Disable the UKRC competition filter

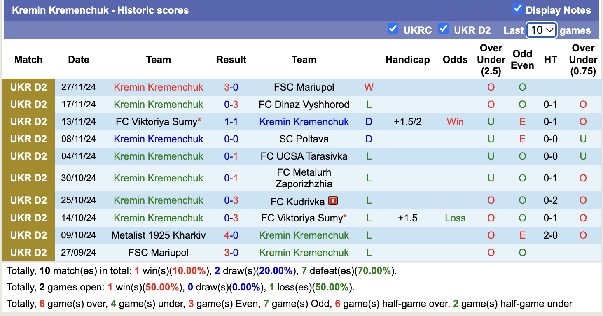(393, 29)
